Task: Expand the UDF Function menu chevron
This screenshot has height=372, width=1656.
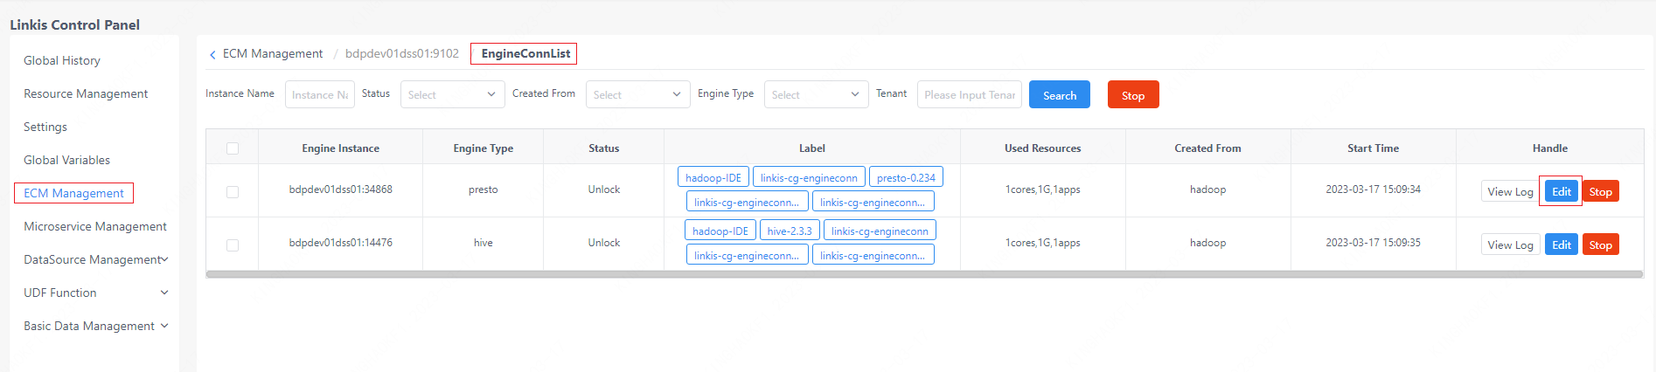Action: coord(164,293)
